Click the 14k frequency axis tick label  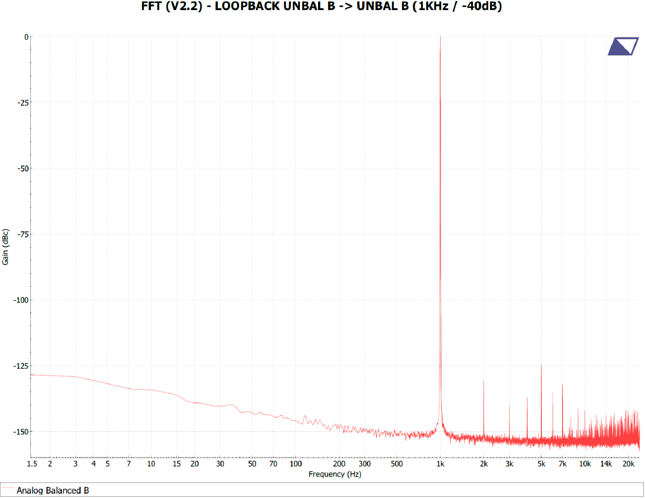tap(606, 464)
